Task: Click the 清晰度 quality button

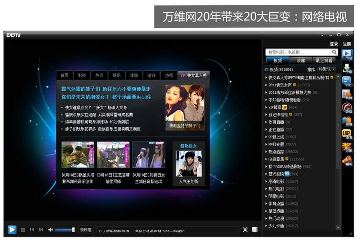Action: 86,230
